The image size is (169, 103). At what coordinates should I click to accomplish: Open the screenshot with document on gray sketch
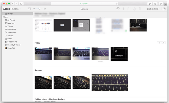(81, 25)
